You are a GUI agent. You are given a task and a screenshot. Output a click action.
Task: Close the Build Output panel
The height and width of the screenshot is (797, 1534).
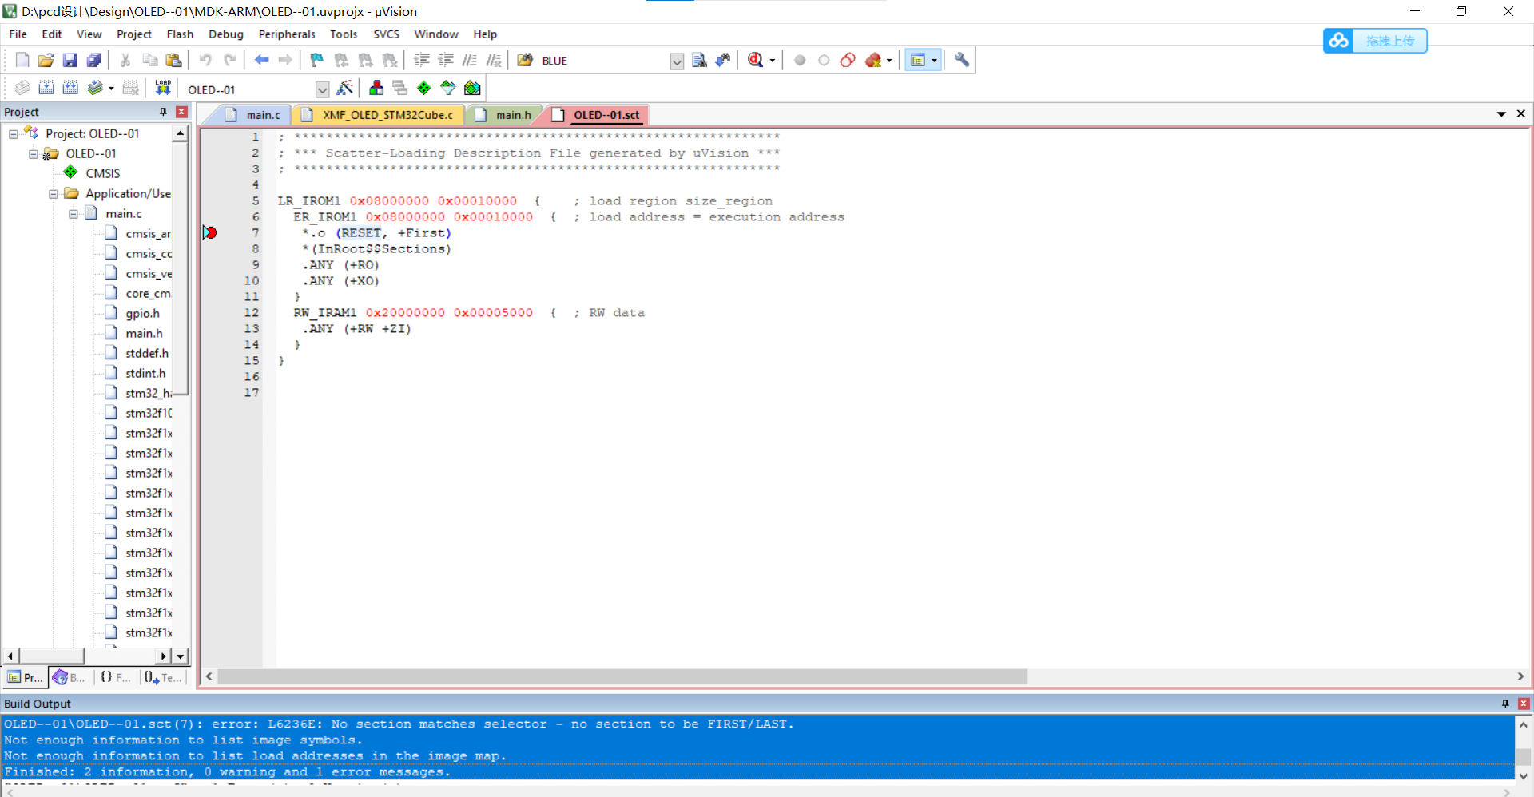1523,704
